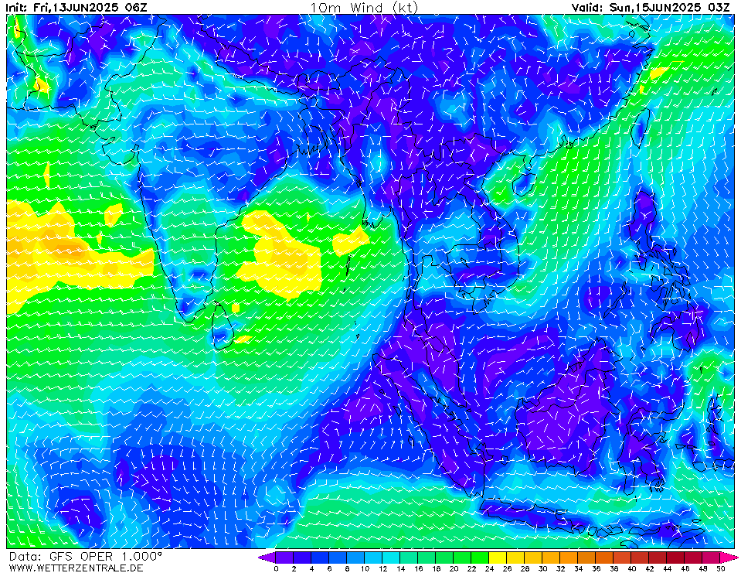Image resolution: width=741 pixels, height=573 pixels.
Task: Click the colorbar label 30
Action: click(x=542, y=568)
